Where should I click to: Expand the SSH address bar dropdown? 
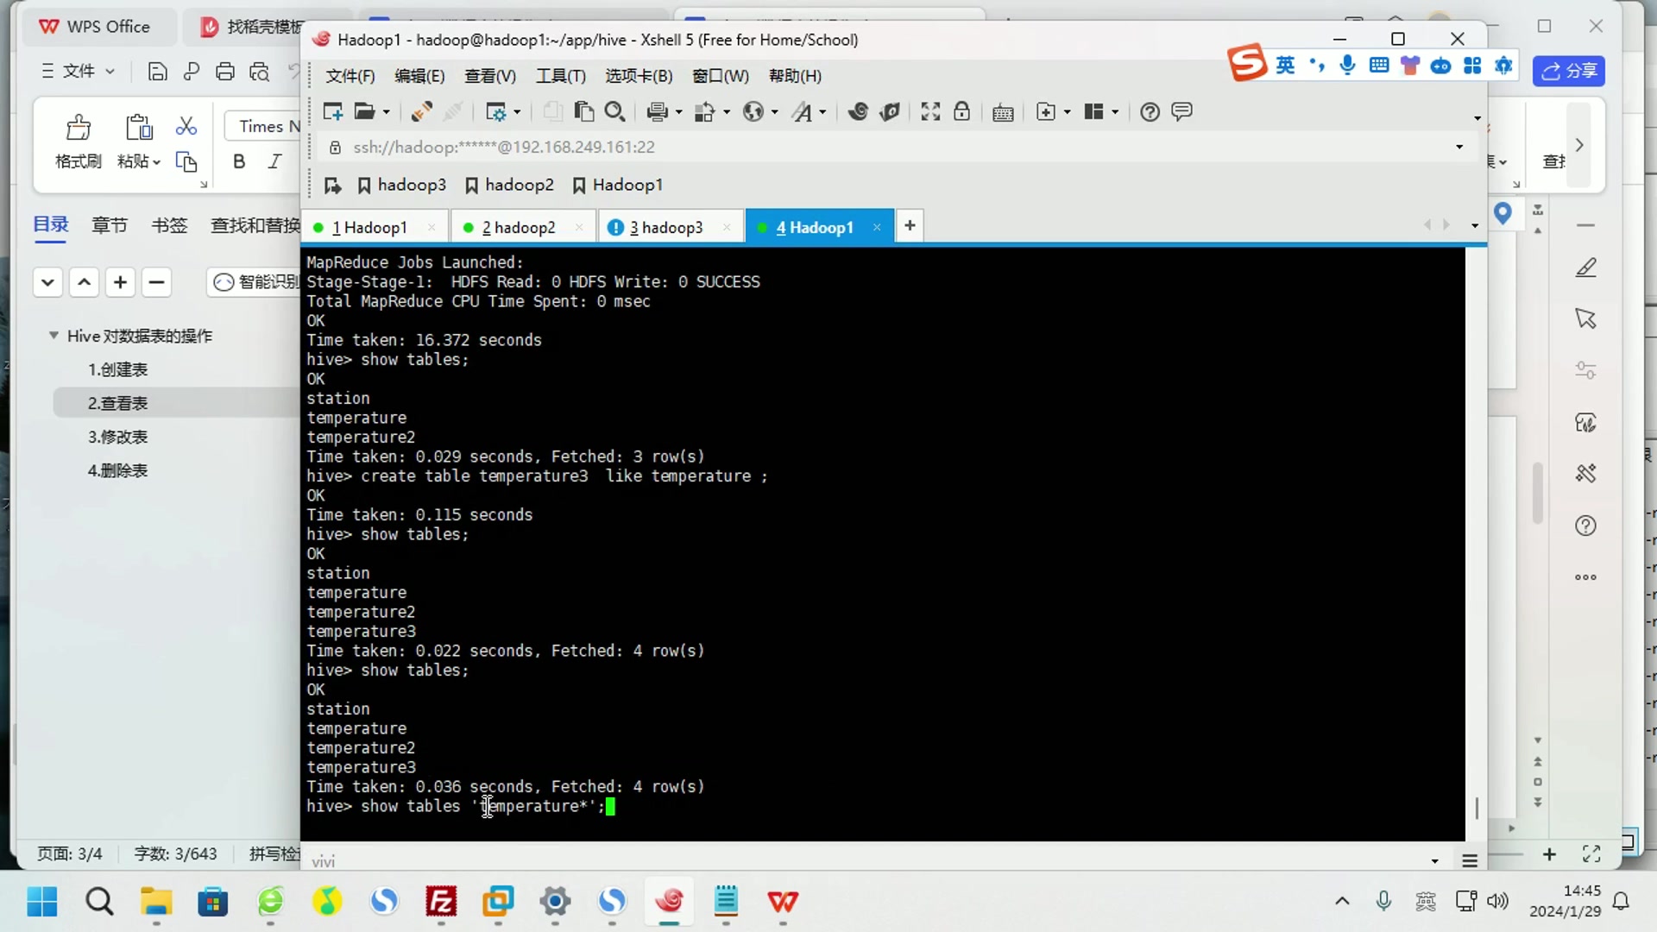click(1459, 147)
